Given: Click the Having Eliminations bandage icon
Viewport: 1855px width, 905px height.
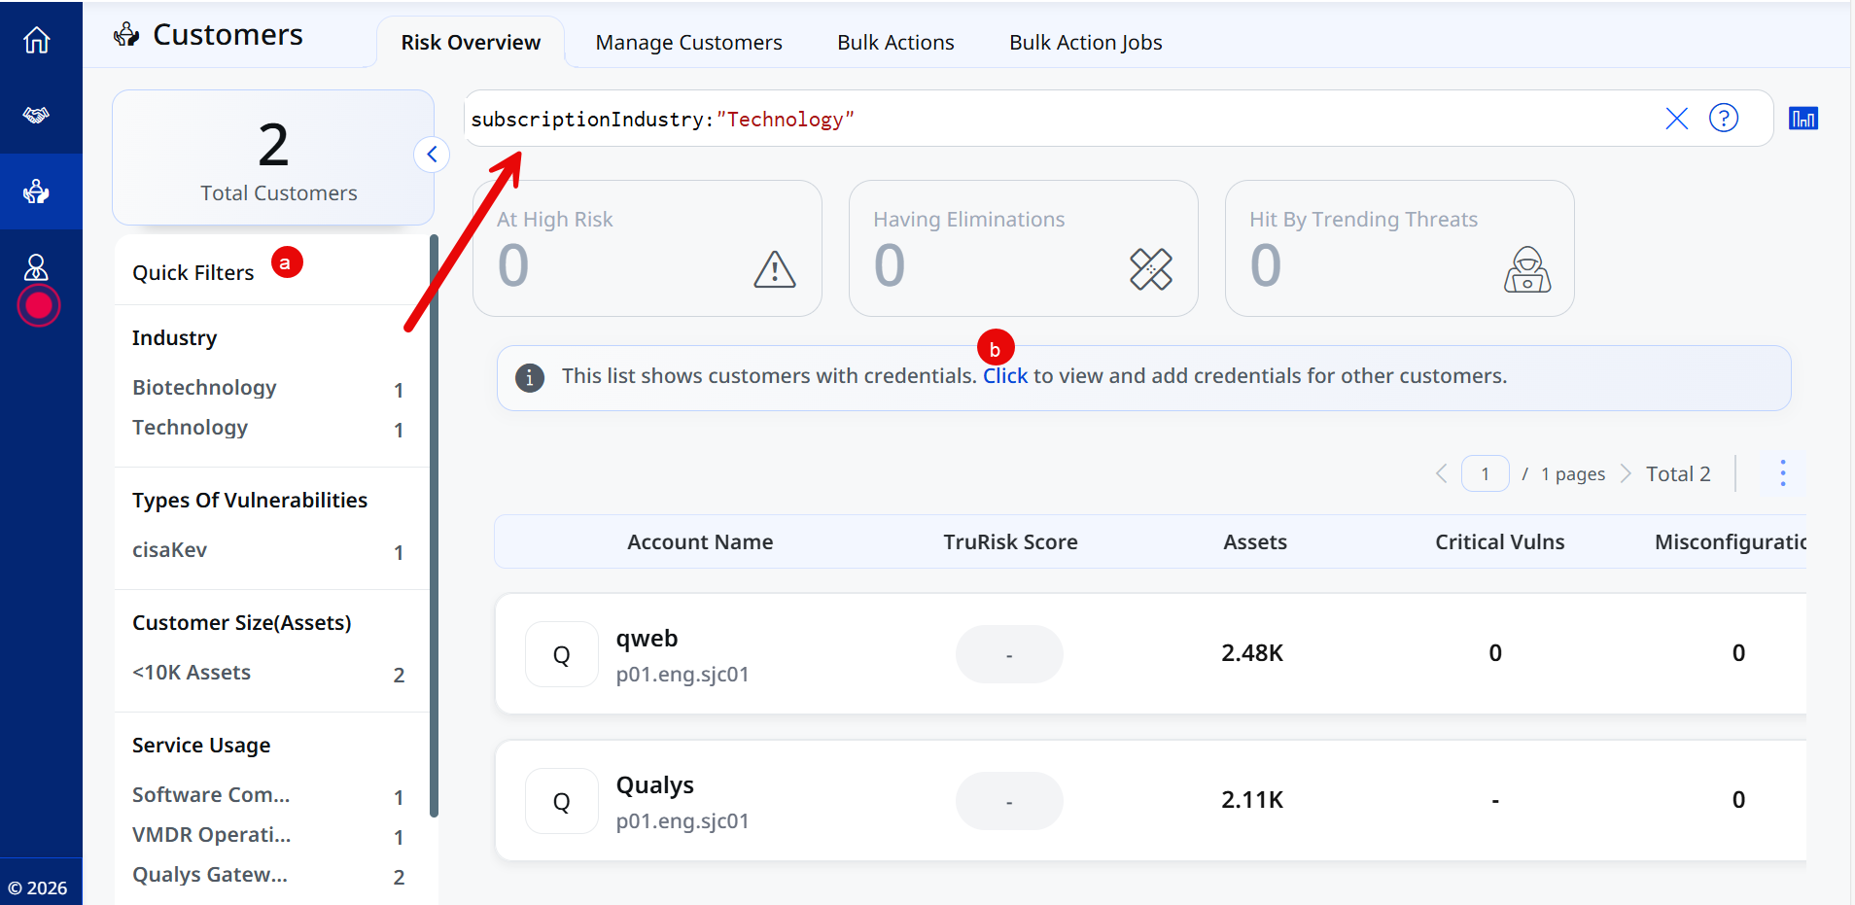Looking at the screenshot, I should click(x=1151, y=269).
